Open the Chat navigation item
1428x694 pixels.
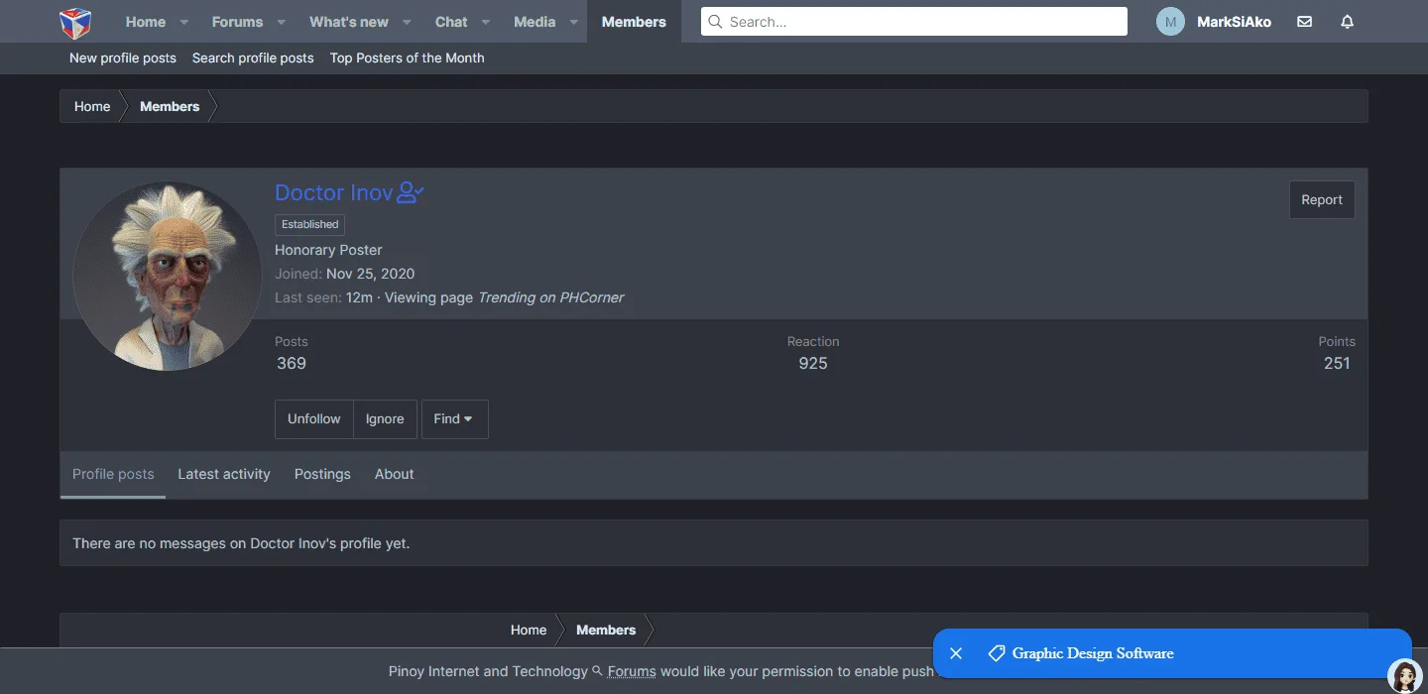(x=451, y=22)
